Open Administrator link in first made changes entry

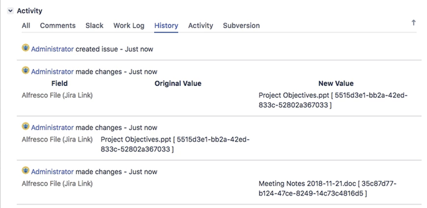[52, 72]
